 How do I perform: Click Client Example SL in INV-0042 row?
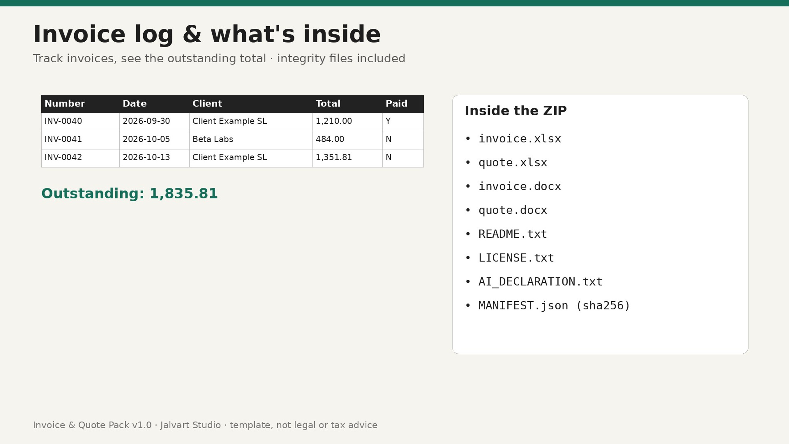pyautogui.click(x=230, y=158)
